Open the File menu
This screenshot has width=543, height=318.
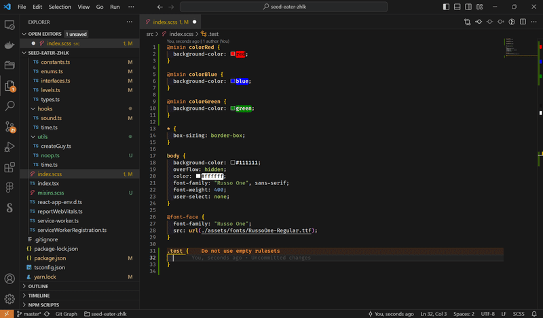tap(22, 7)
